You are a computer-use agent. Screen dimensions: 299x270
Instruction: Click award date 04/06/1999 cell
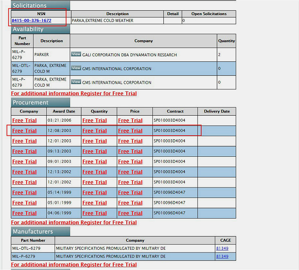[64, 213]
